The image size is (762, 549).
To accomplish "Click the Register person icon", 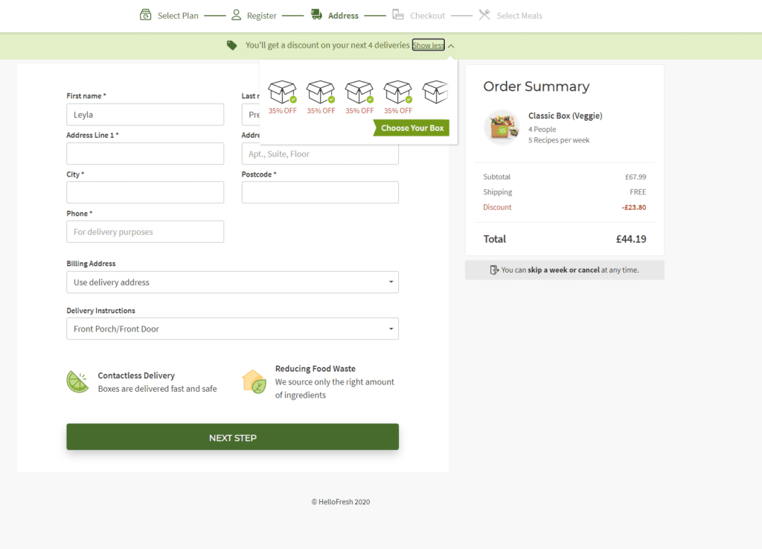I will (x=235, y=14).
